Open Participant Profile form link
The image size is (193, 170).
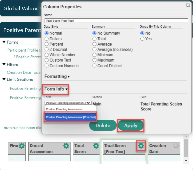[24, 50]
